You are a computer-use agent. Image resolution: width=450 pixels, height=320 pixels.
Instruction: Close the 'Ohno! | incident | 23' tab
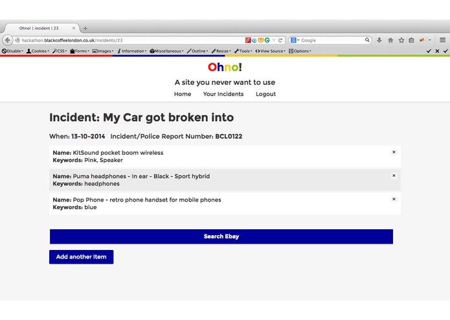74,28
